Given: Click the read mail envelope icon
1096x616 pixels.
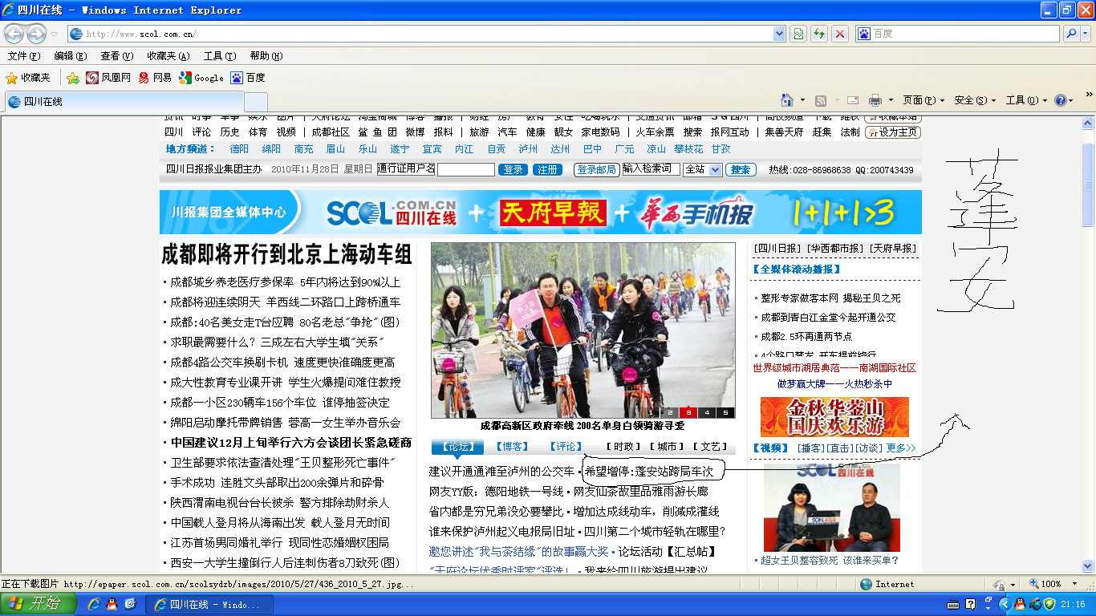Looking at the screenshot, I should click(x=853, y=100).
